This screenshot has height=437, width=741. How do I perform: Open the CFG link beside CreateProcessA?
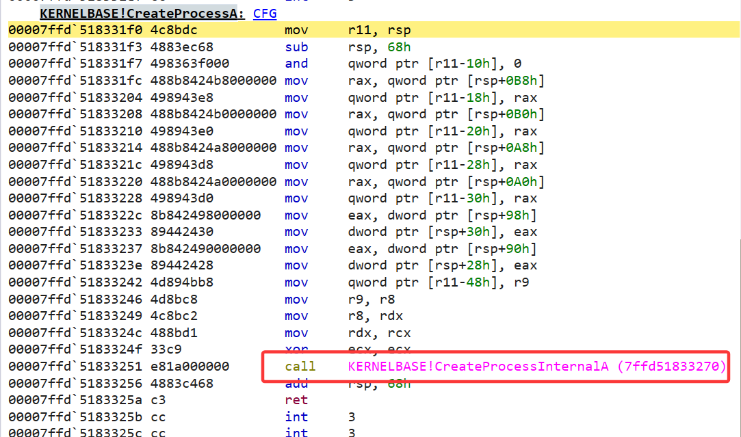coord(265,13)
